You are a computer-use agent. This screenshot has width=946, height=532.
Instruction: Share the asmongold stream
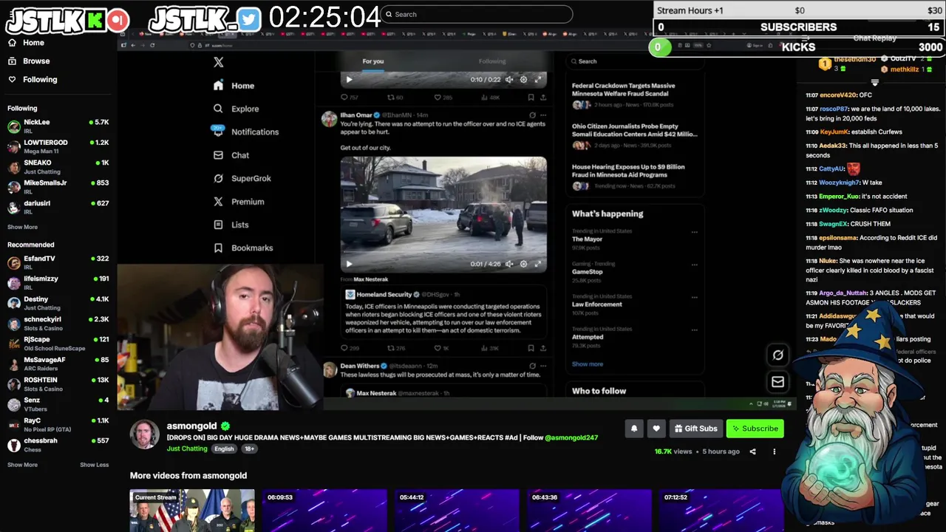(753, 451)
